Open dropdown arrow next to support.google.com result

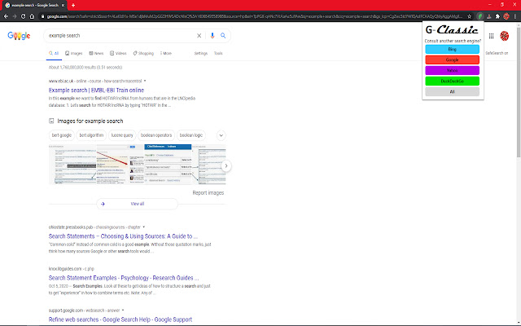tap(123, 311)
